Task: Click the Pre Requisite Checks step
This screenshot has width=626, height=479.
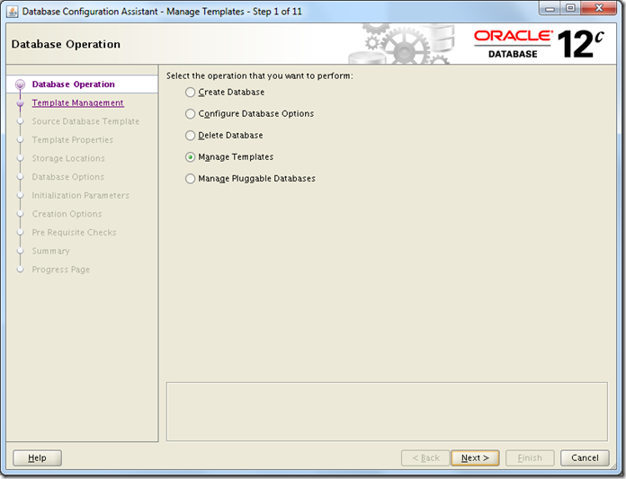Action: point(74,233)
